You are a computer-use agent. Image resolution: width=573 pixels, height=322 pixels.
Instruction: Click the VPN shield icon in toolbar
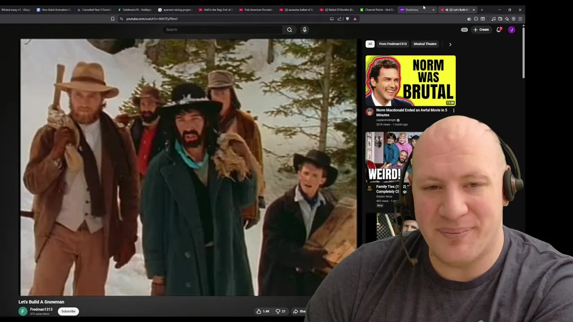(513, 19)
